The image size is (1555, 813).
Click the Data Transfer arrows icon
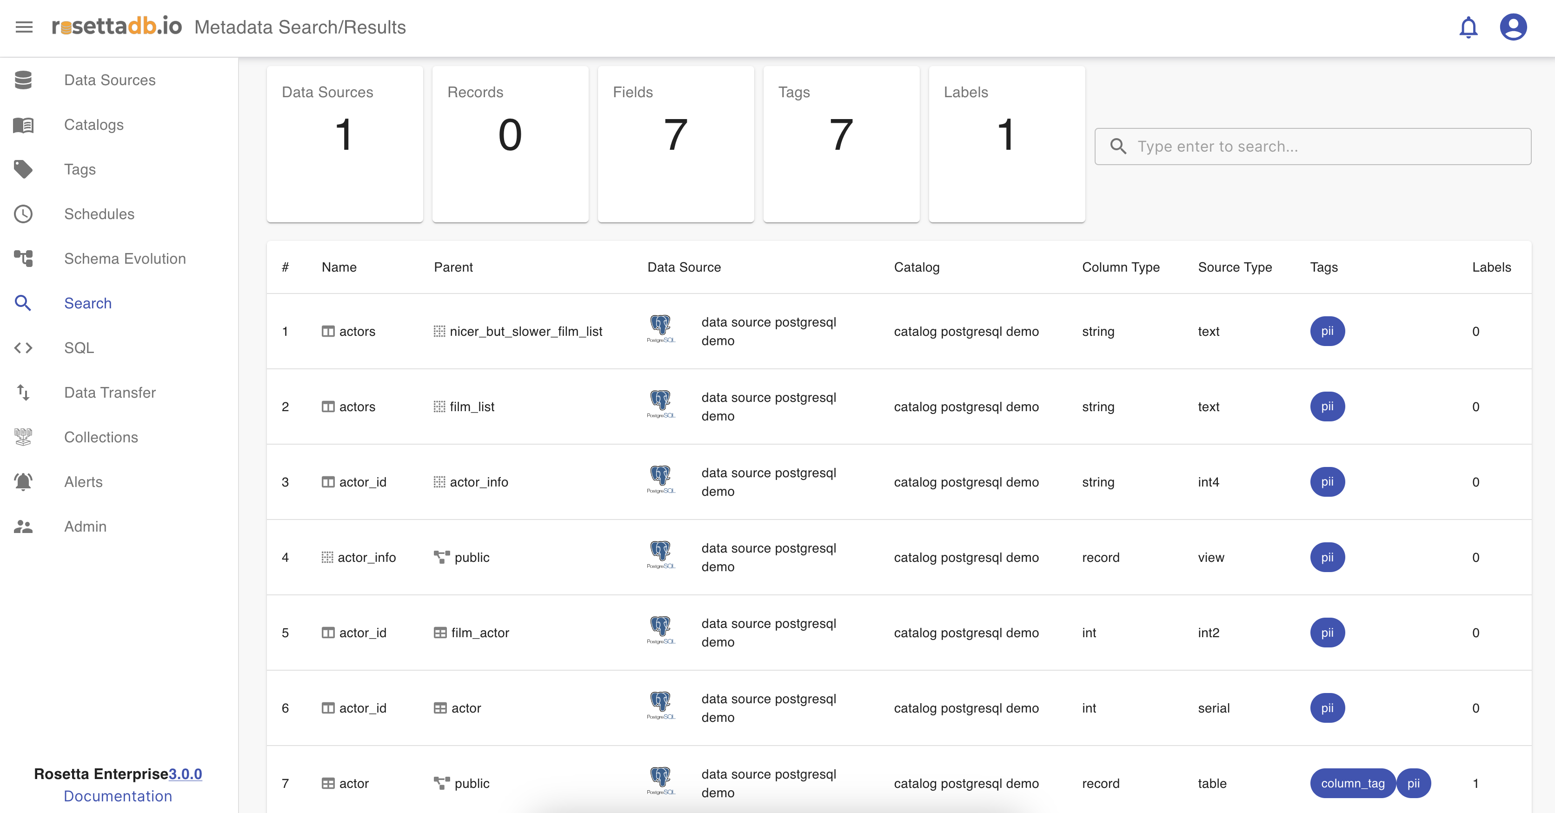pyautogui.click(x=24, y=393)
